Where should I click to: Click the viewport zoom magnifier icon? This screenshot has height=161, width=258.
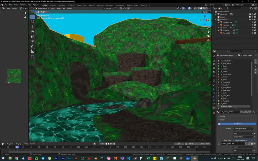point(208,27)
